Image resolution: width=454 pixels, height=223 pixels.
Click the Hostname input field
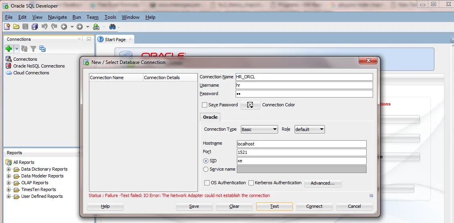(x=302, y=144)
